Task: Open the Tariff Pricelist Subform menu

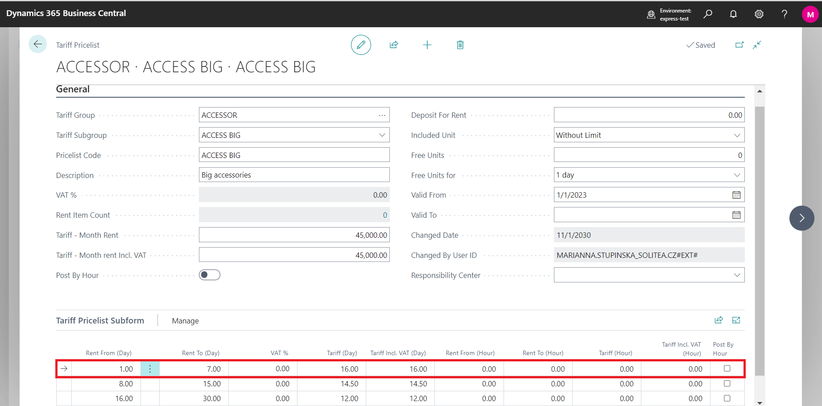Action: pos(100,321)
